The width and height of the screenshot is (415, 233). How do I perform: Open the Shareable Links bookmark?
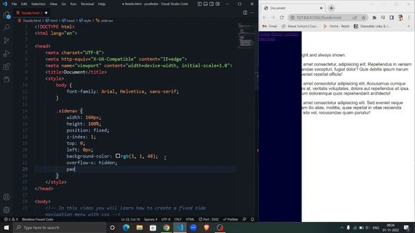372,26
